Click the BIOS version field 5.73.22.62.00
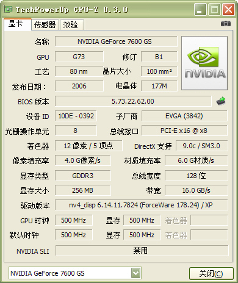Screen dimensions: 238x283 [x=133, y=101]
